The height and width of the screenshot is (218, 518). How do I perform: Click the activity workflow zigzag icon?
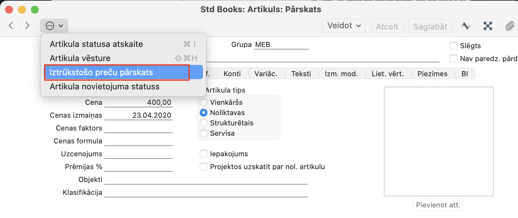click(465, 26)
